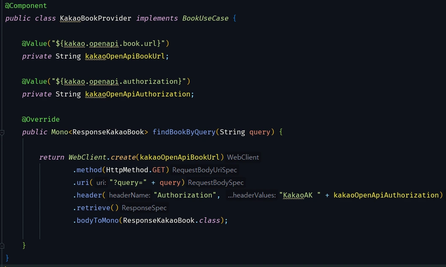Select the HttpMethod class reference
The image size is (446, 267).
(127, 170)
